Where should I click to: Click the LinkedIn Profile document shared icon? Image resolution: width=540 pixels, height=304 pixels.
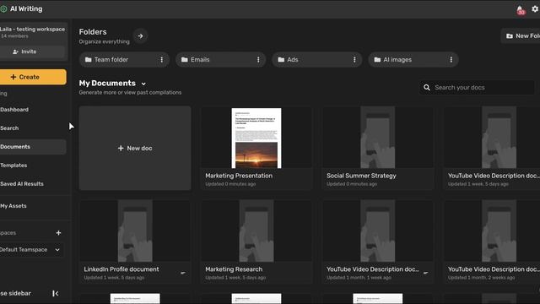(183, 273)
